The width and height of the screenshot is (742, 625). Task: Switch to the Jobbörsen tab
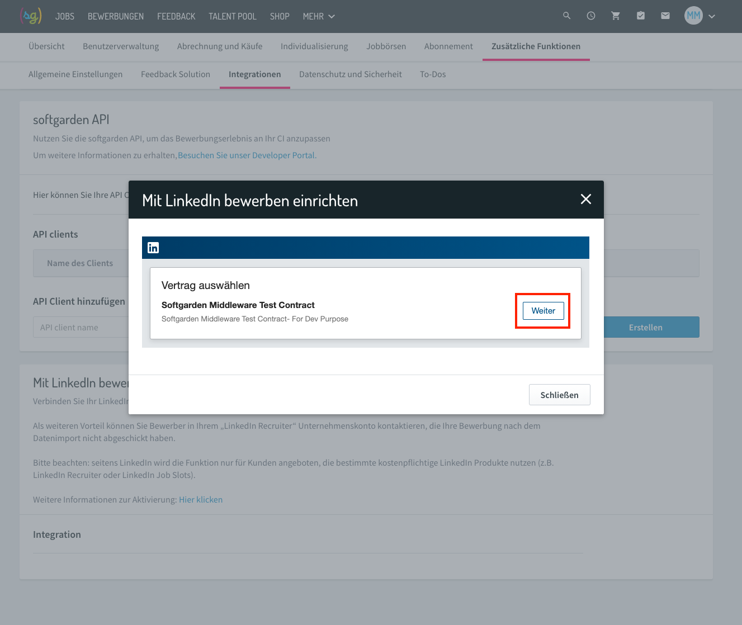coord(386,46)
